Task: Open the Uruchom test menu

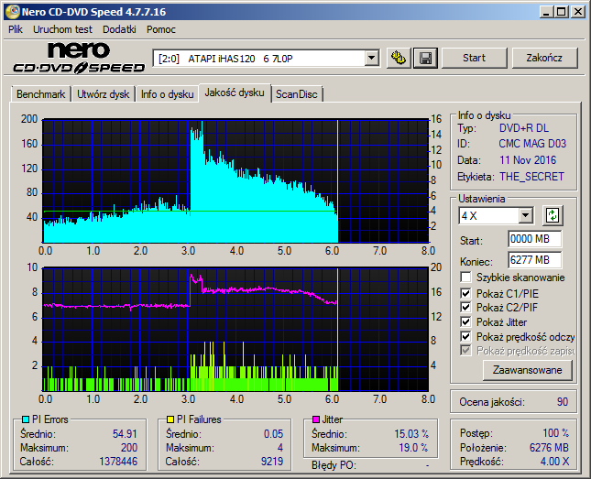Action: click(x=62, y=29)
